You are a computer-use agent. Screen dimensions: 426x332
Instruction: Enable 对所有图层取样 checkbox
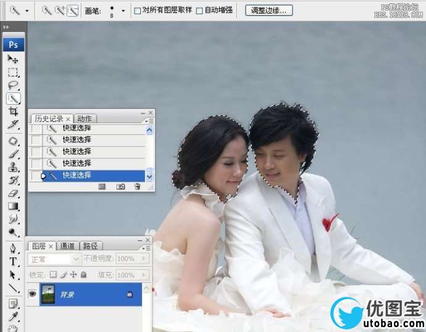pos(137,10)
